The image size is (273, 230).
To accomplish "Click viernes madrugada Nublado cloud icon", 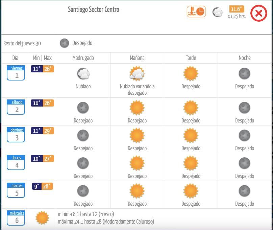I will pos(83,73).
